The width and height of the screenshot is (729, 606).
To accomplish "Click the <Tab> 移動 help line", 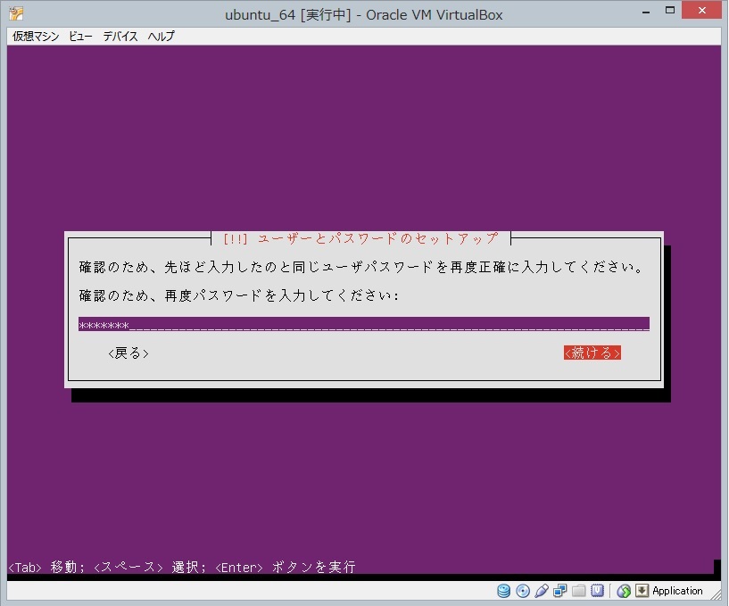I will pyautogui.click(x=182, y=567).
